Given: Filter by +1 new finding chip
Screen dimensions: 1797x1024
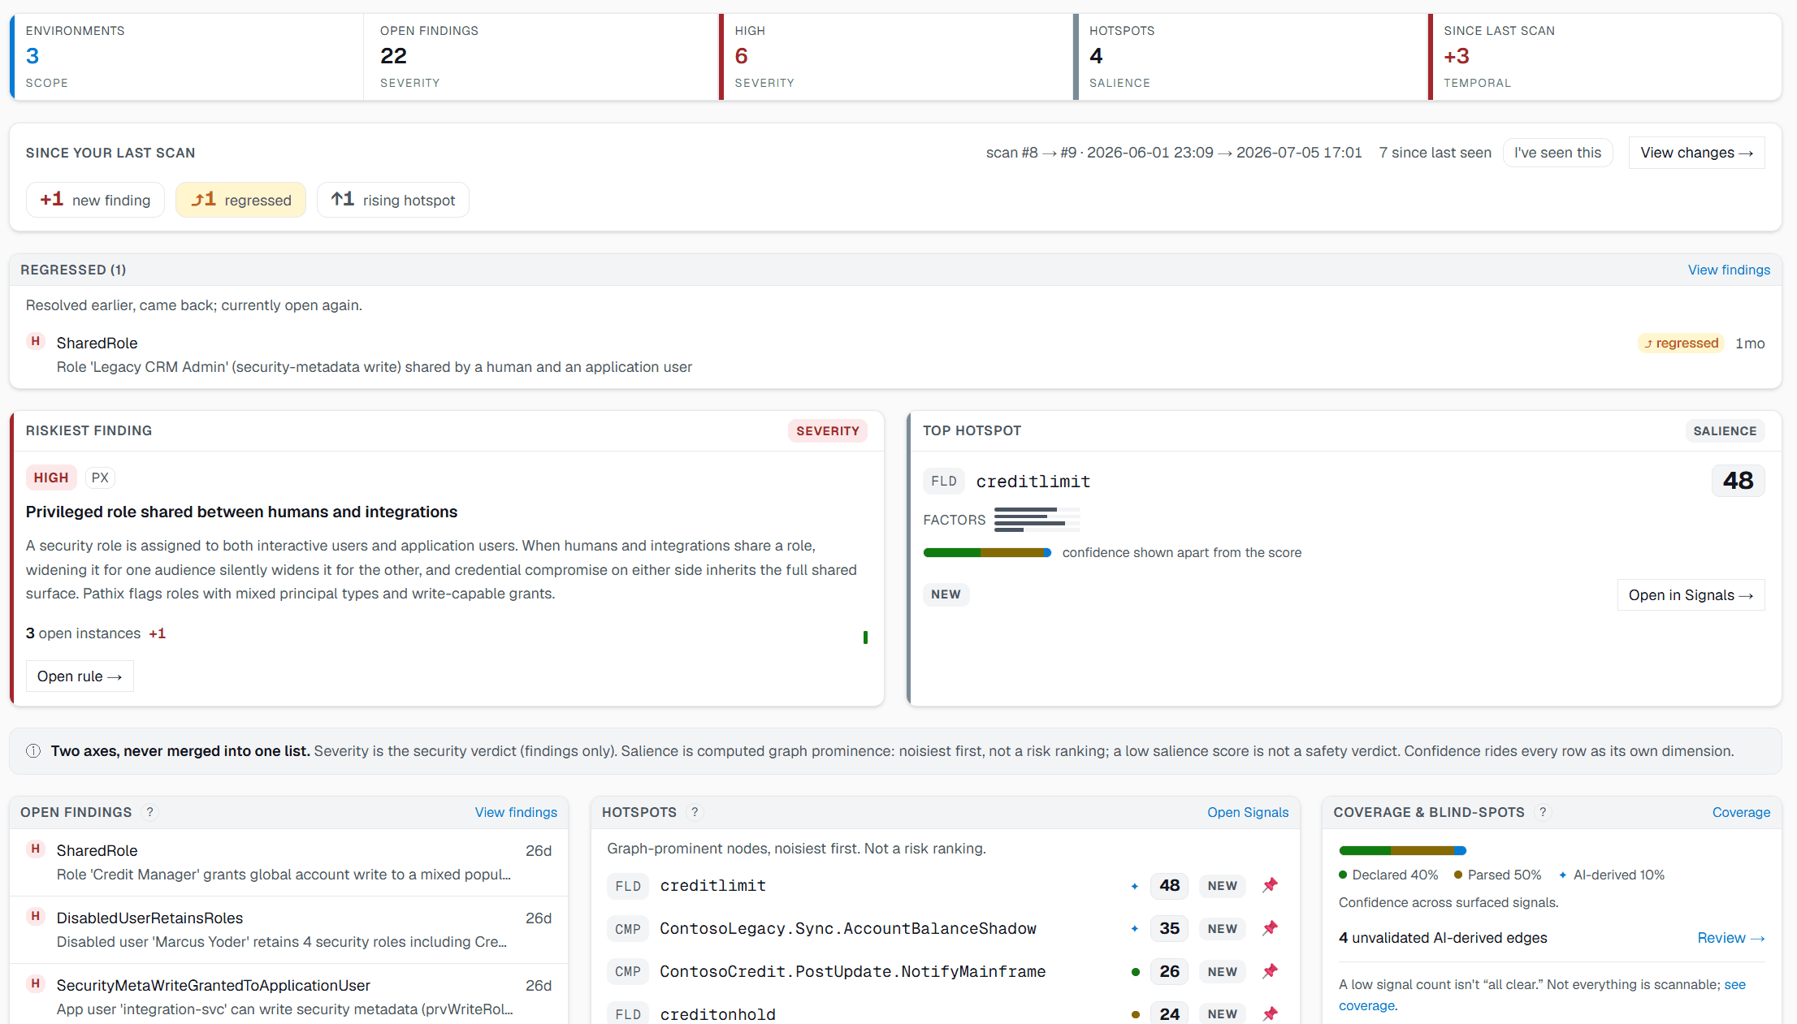Looking at the screenshot, I should (95, 200).
